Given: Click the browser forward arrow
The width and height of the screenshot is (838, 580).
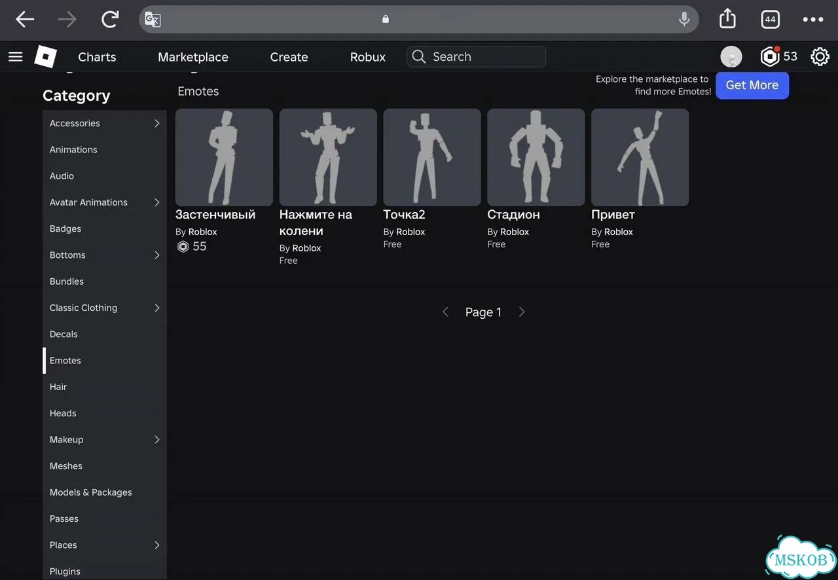Looking at the screenshot, I should (67, 20).
